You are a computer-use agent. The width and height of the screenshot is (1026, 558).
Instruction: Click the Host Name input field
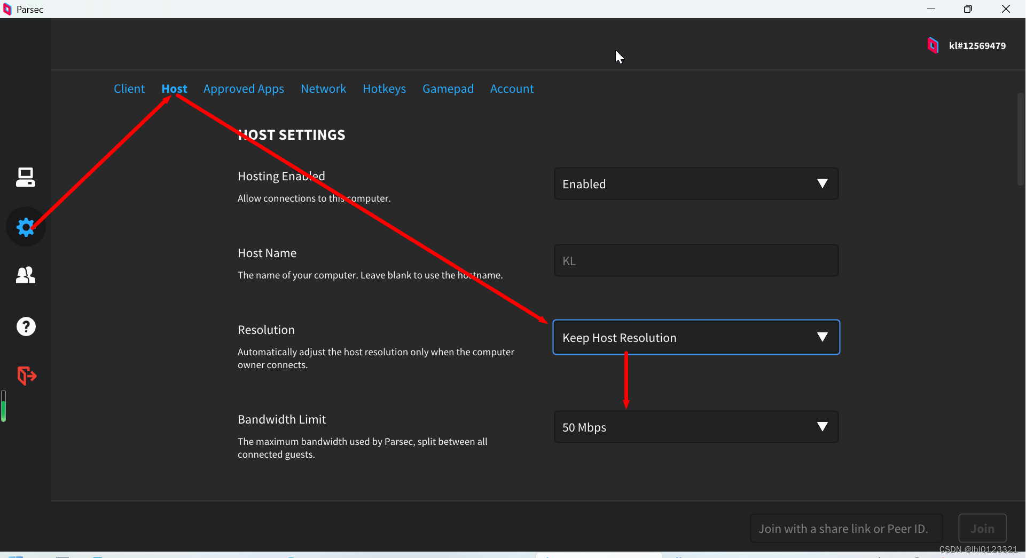696,260
